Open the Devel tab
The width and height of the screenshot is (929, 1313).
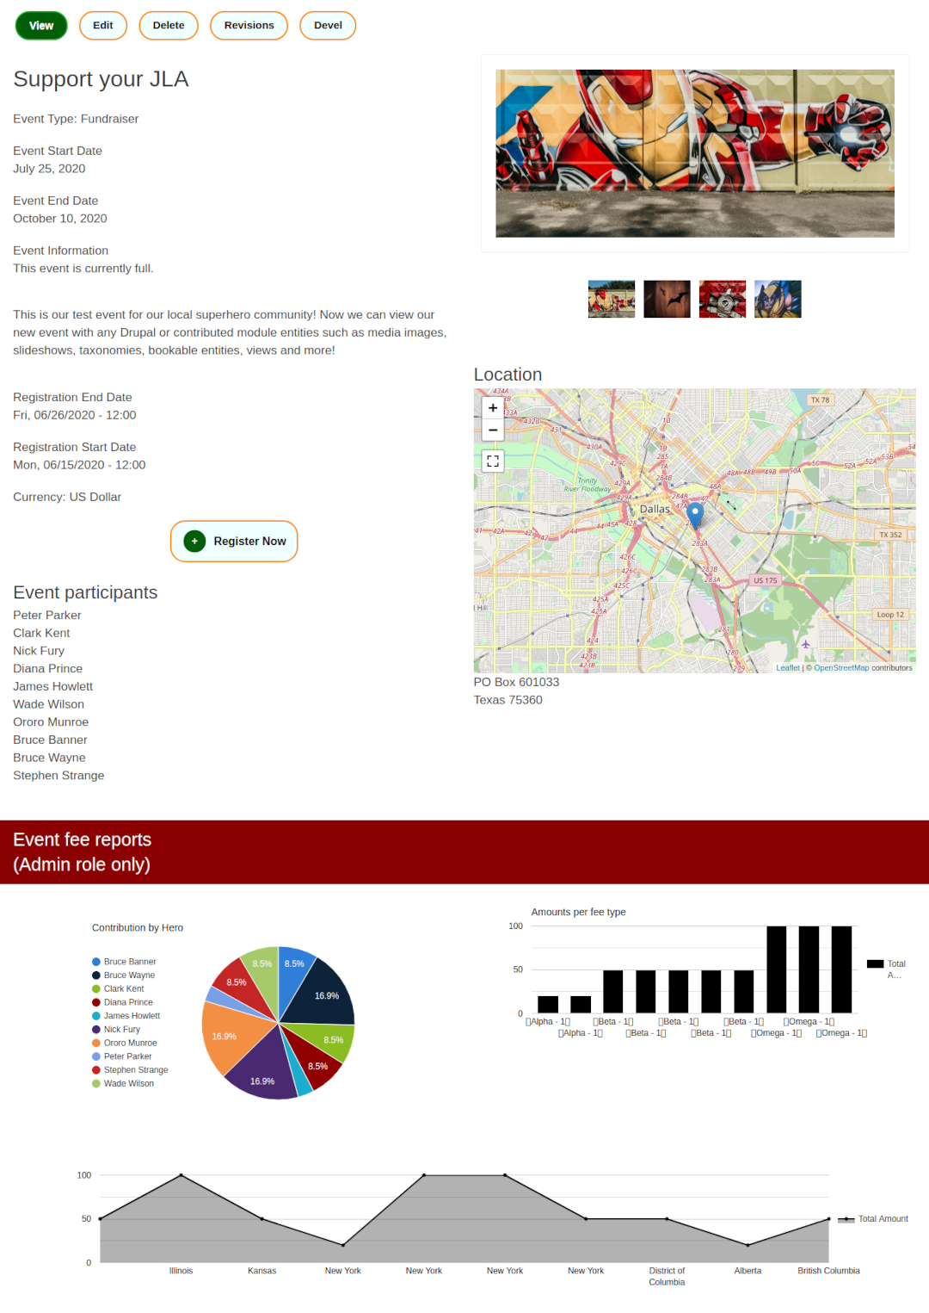[328, 25]
